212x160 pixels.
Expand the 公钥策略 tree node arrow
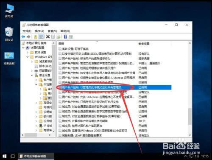pos(36,112)
